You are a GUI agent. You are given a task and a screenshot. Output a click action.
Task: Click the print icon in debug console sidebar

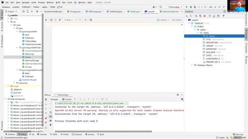(50, 121)
